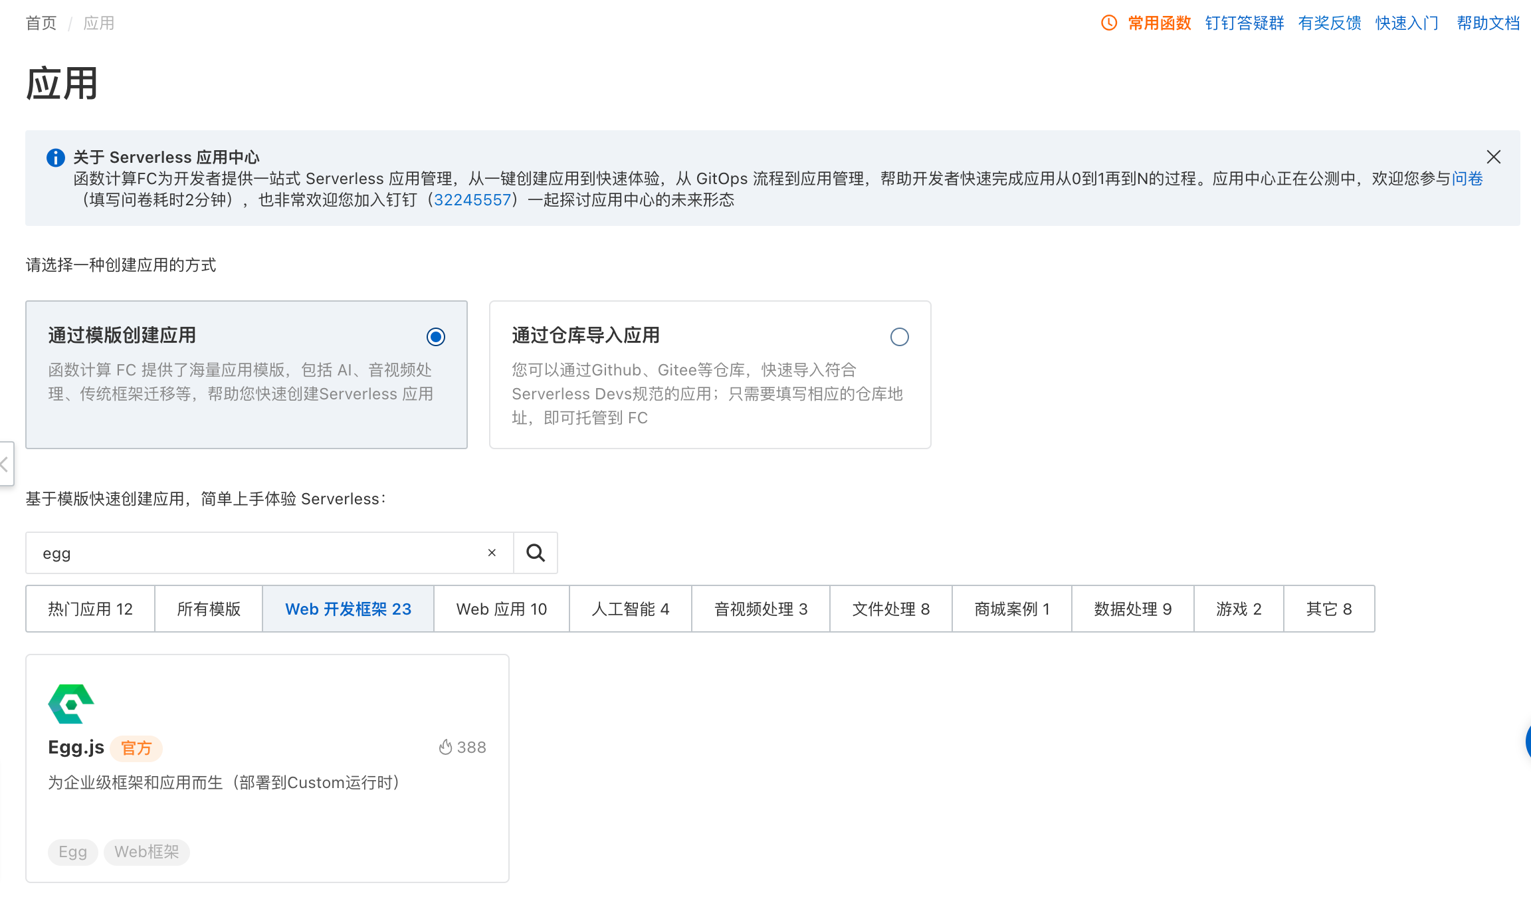Expand the collapsed left sidebar handle
The image size is (1531, 905).
[x=5, y=464]
